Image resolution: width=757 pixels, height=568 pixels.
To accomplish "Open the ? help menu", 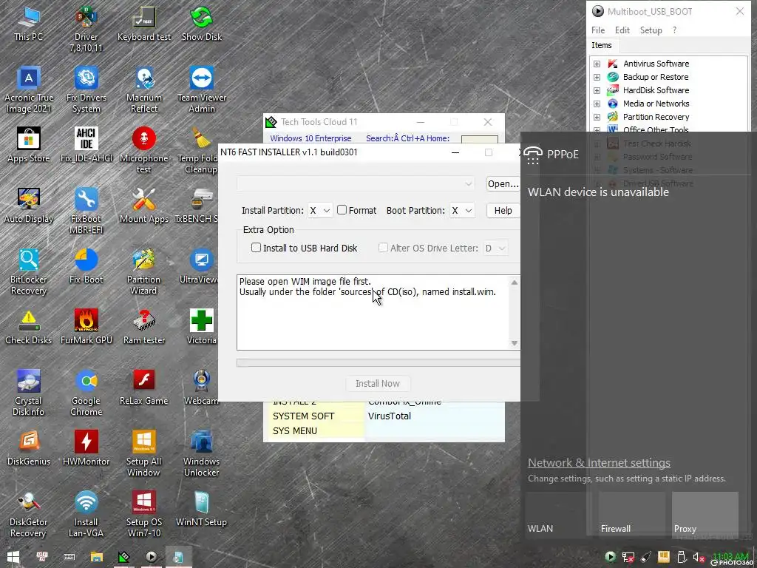I will (x=674, y=30).
